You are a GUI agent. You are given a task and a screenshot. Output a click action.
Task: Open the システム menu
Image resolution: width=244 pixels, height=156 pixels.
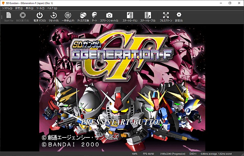[7, 8]
